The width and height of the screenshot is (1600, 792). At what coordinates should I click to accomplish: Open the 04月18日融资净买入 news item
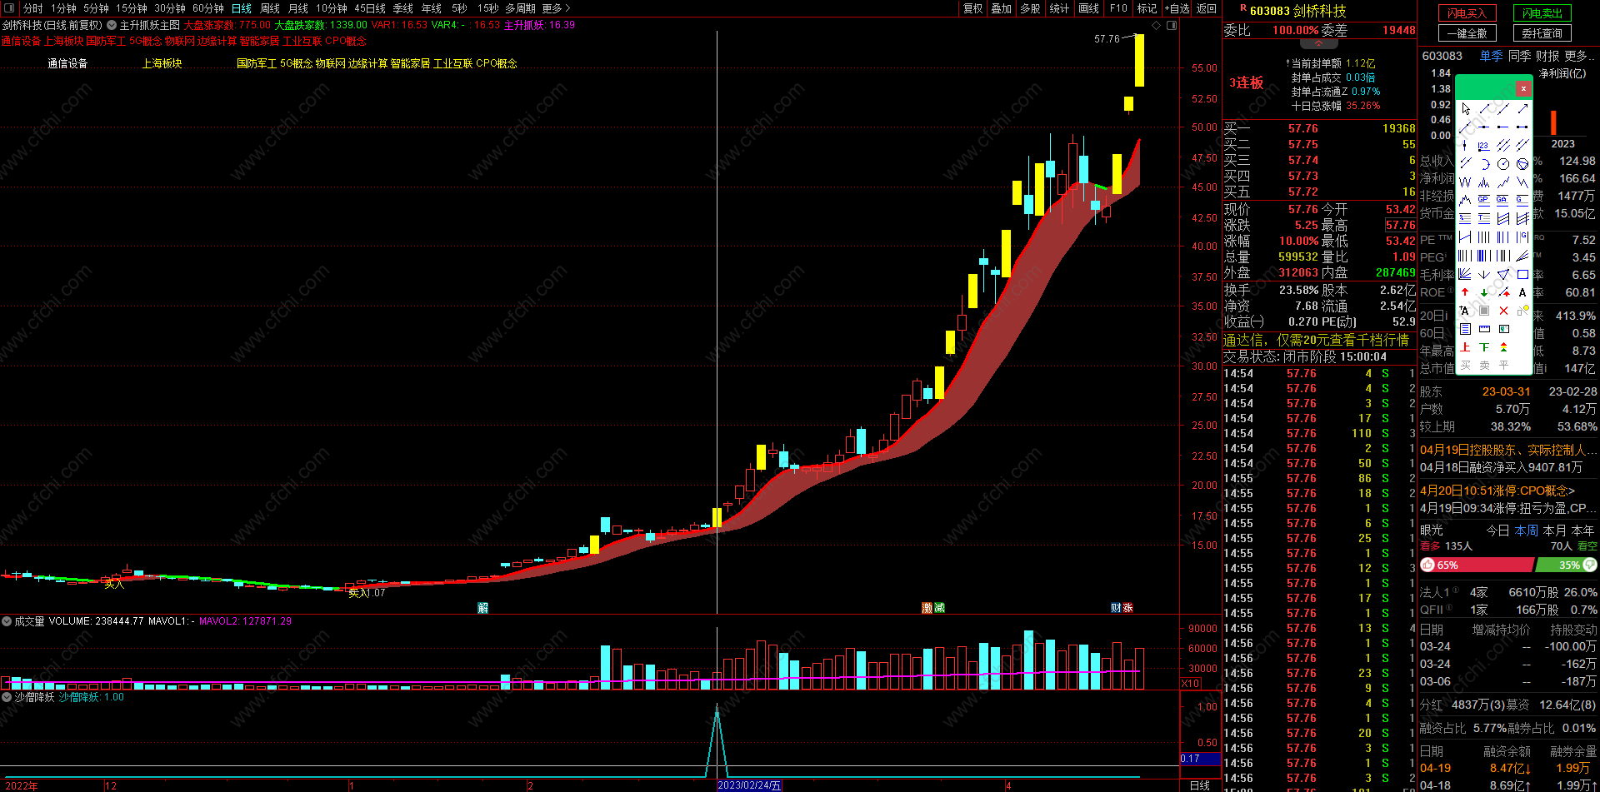(1501, 467)
